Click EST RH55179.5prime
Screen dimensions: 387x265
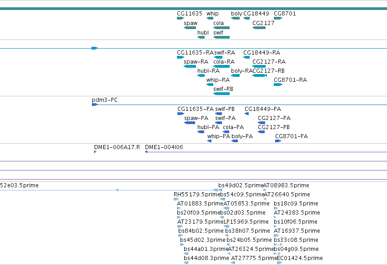(x=176, y=199)
